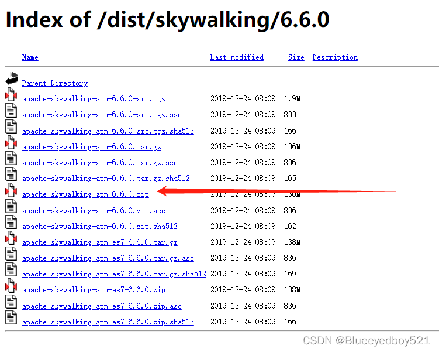Open apache-skywalking-apm-es7-6.6.0.tar.gz.sha512
The image size is (439, 352).
pos(114,274)
